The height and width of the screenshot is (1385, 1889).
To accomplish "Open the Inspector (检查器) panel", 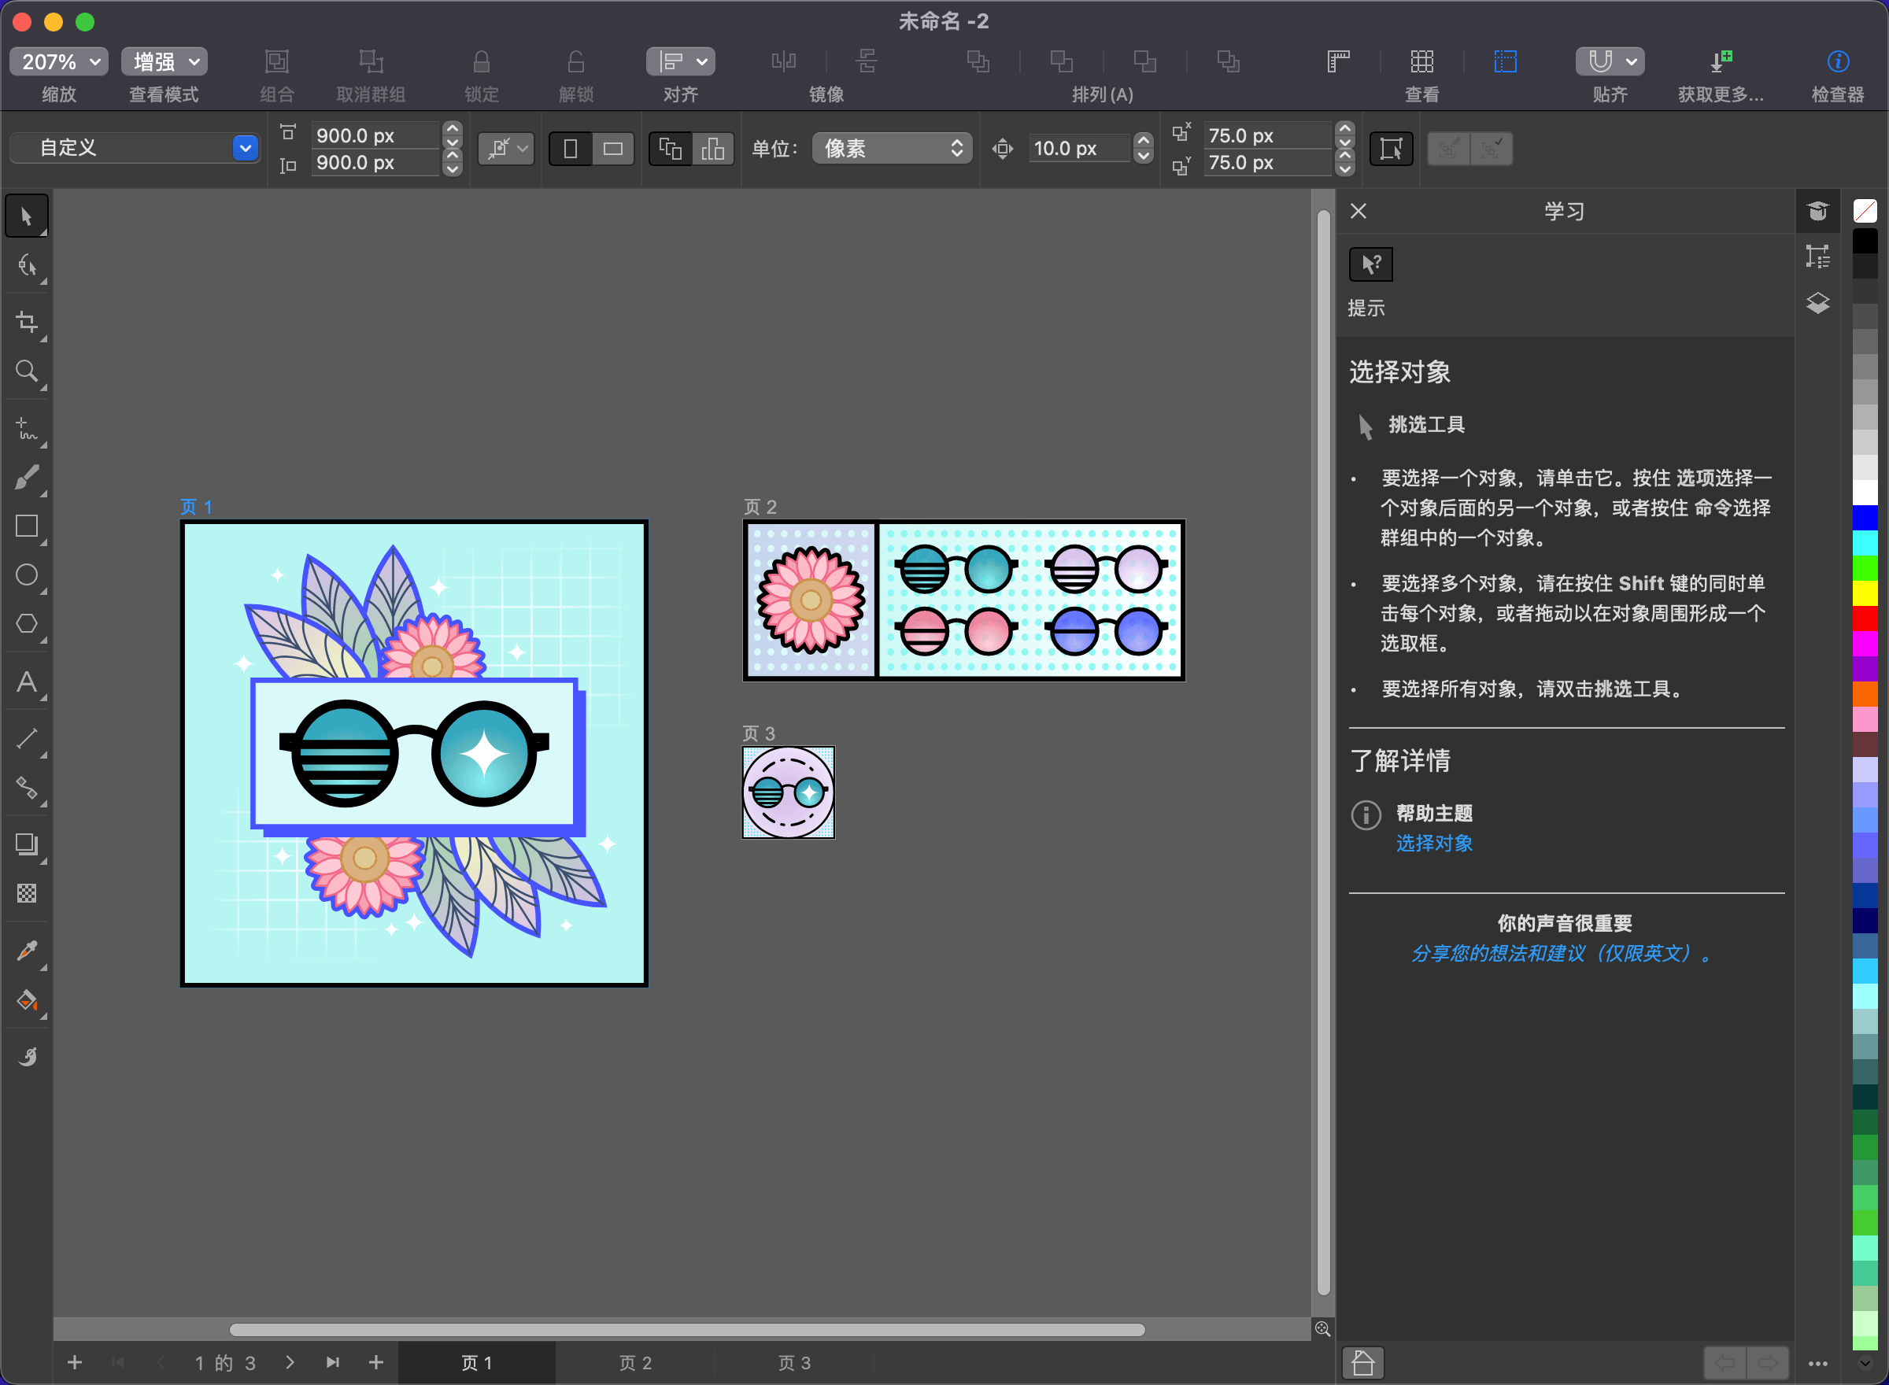I will coord(1837,62).
